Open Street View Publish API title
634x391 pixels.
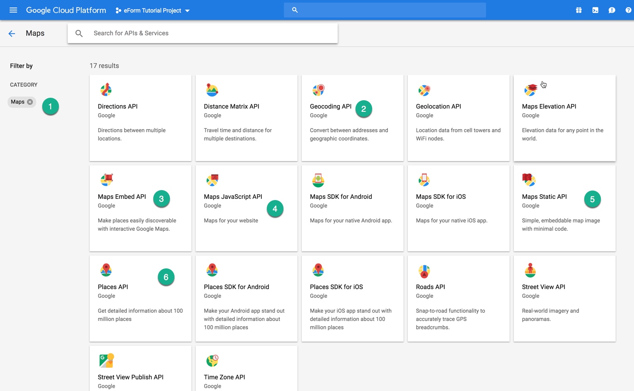point(131,377)
